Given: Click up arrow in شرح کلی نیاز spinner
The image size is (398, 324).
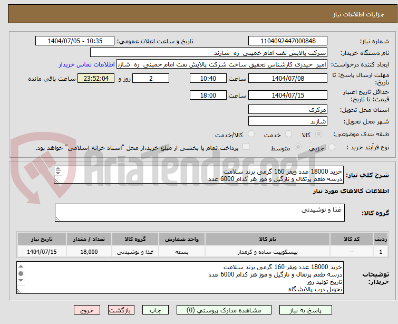Looking at the screenshot, I should tap(58, 169).
